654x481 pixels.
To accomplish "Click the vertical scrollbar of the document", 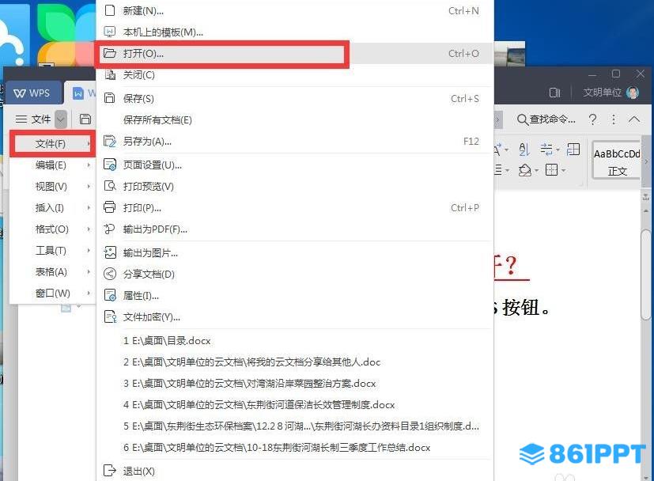I will [x=646, y=274].
